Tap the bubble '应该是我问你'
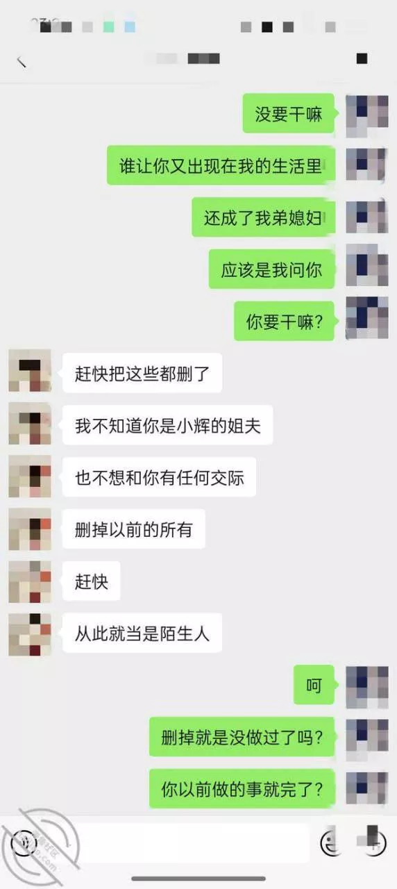This screenshot has width=397, height=889. (x=272, y=269)
